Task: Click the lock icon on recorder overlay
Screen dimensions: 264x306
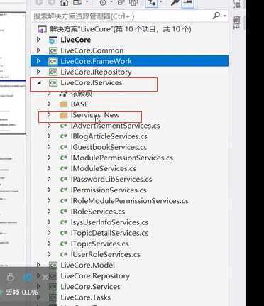Action: pyautogui.click(x=10, y=277)
